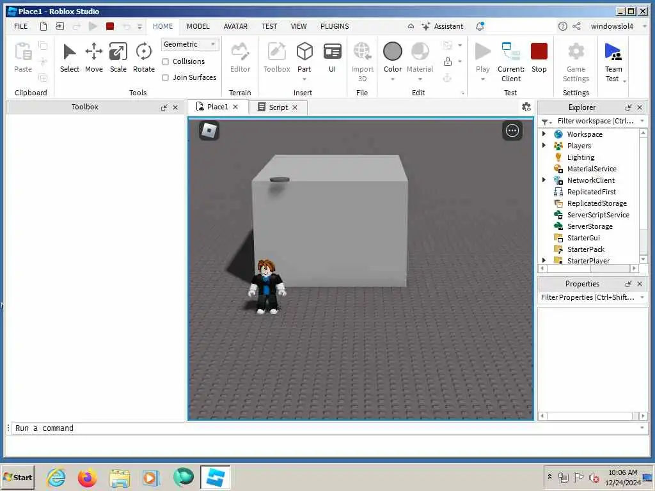This screenshot has width=655, height=491.
Task: Select ServerScriptService in Explorer
Action: click(x=598, y=215)
